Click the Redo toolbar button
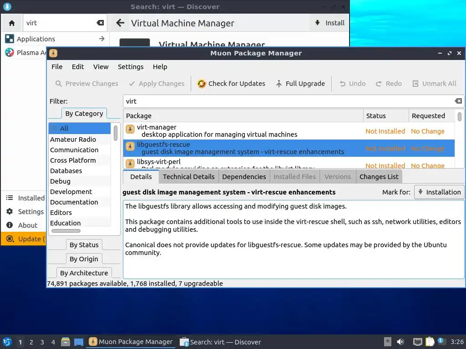The width and height of the screenshot is (466, 349). click(x=389, y=84)
